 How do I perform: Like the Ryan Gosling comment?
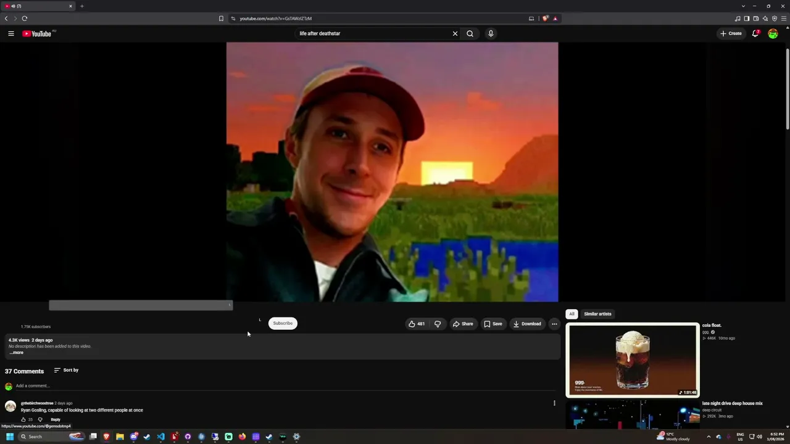tap(23, 419)
